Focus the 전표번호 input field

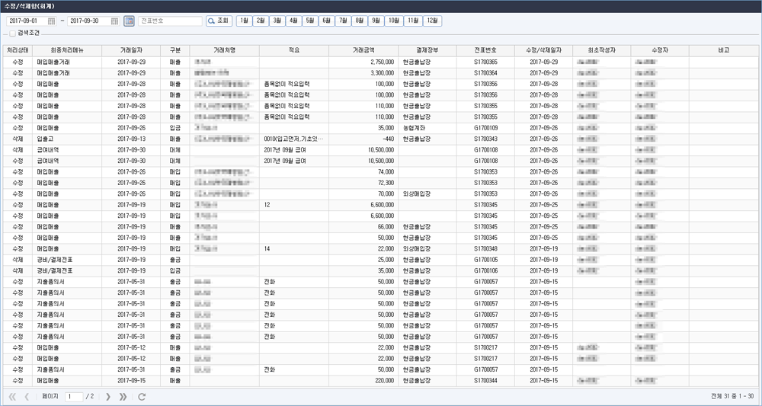[x=170, y=21]
